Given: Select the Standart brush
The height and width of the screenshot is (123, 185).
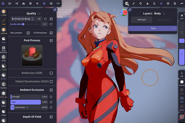Looking at the screenshot, I should coord(4,85).
